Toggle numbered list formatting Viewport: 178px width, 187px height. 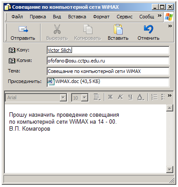point(154,97)
